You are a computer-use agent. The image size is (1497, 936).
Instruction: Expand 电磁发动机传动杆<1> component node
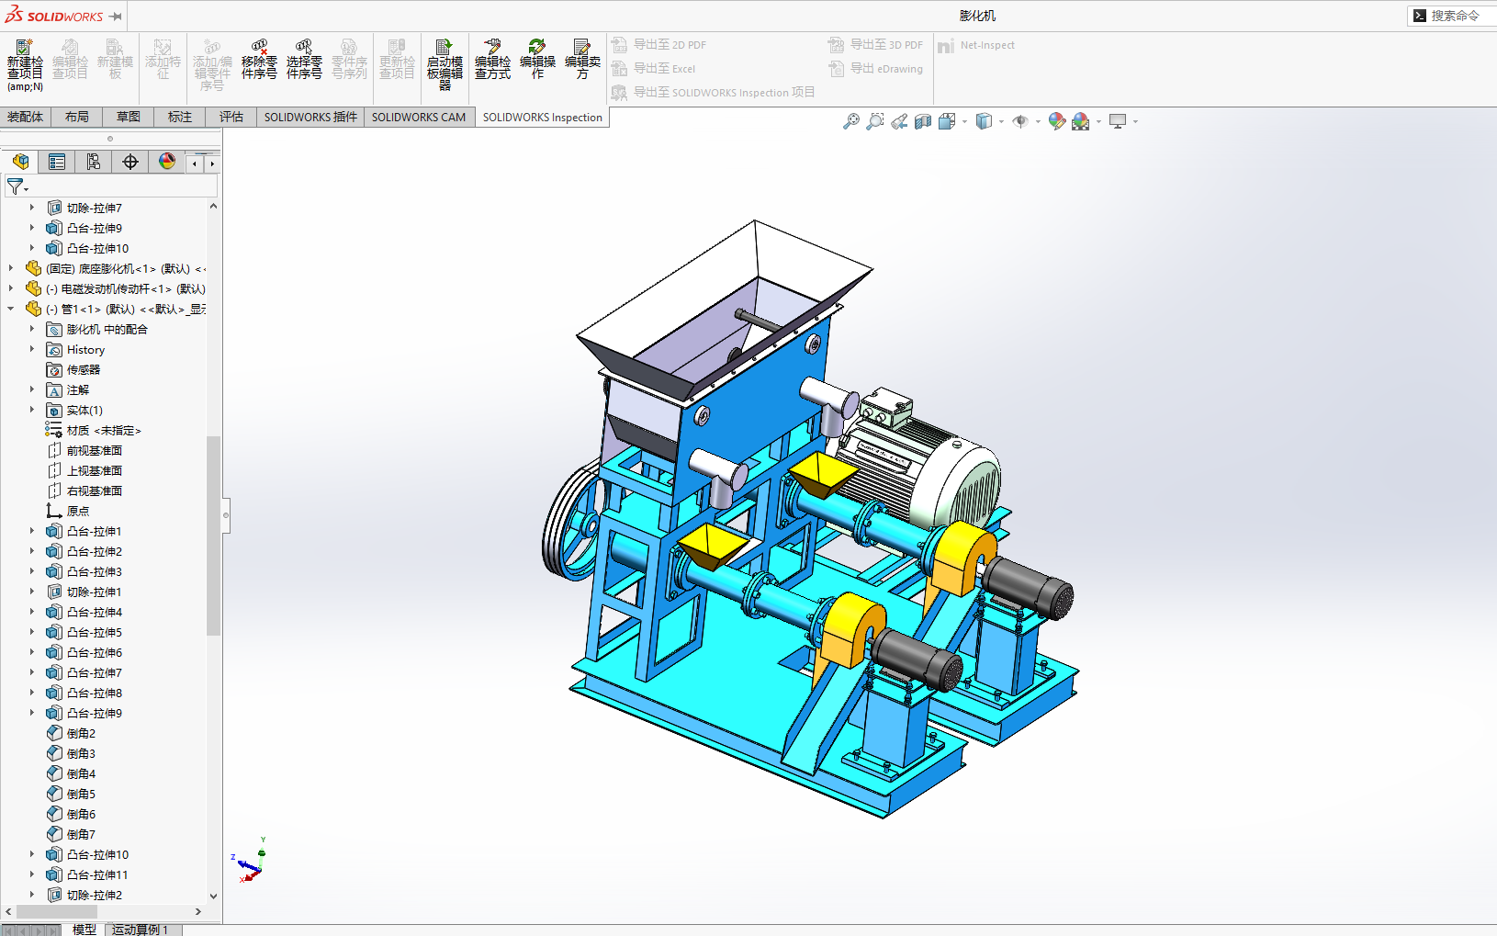click(11, 288)
